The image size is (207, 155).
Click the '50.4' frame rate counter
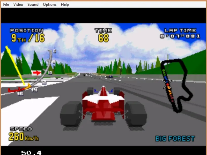(x=31, y=153)
